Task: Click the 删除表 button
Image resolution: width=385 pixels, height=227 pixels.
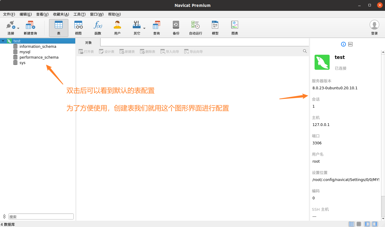Action: [147, 52]
